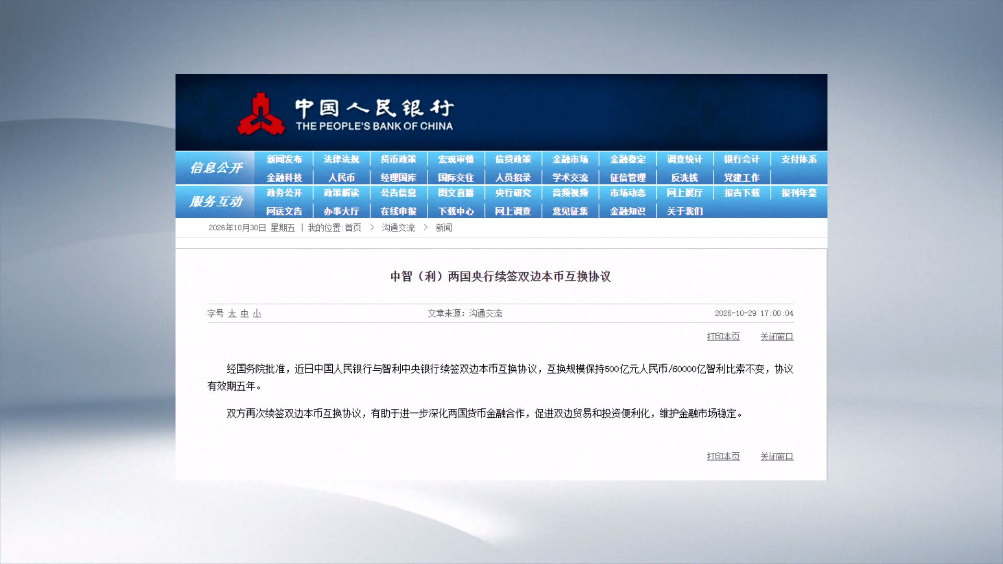Select 央行研究 menu entry
Screen dimensions: 1003x564
(x=513, y=193)
